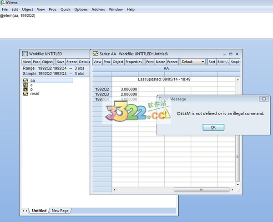Open Properties in Series AA window

coord(133,62)
